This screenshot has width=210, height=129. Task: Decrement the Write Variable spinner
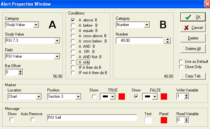click(x=186, y=98)
